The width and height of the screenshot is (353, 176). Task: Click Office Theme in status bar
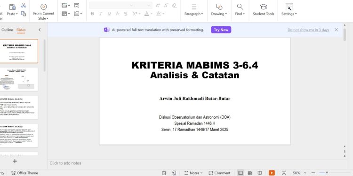pos(24,173)
